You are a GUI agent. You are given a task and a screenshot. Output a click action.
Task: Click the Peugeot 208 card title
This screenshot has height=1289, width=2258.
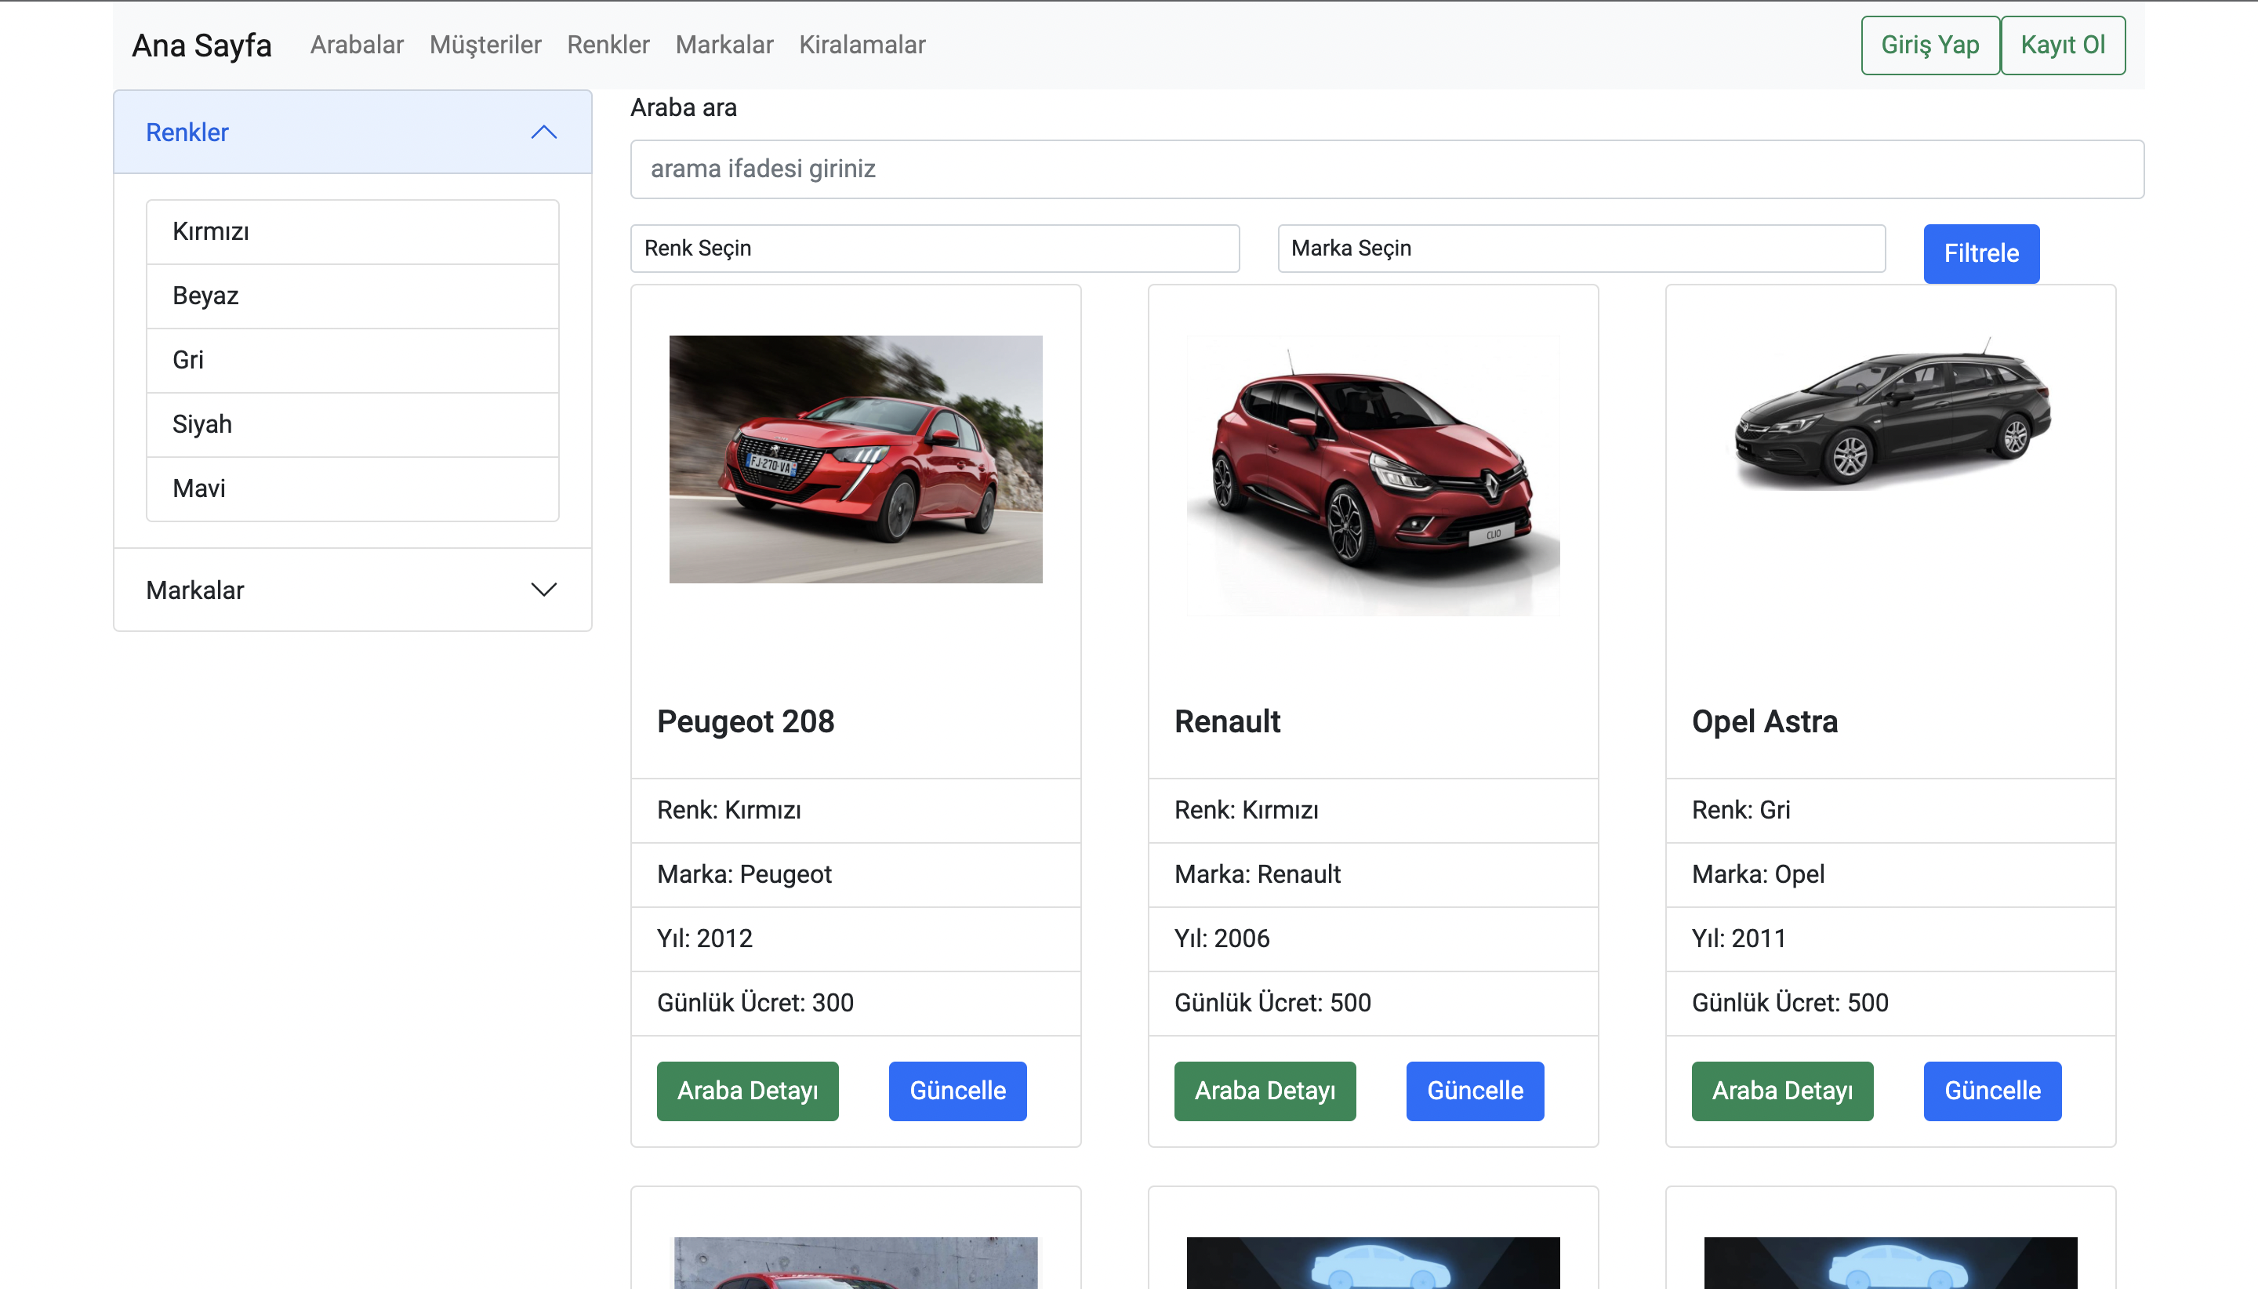click(x=746, y=721)
